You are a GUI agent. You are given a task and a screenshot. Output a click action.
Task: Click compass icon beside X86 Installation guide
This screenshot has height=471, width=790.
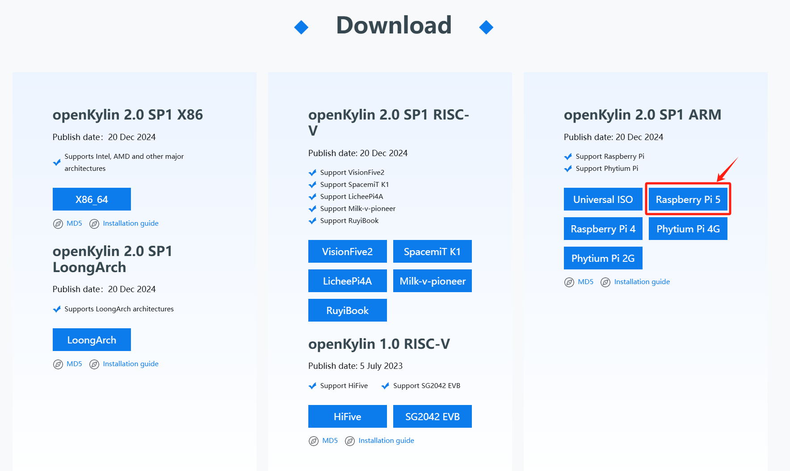(94, 224)
